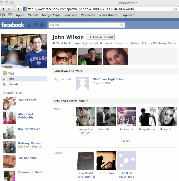Viewport: 179px width, 181px height.
Task: Open the News (640) bookmarks dropdown
Action: tap(109, 15)
